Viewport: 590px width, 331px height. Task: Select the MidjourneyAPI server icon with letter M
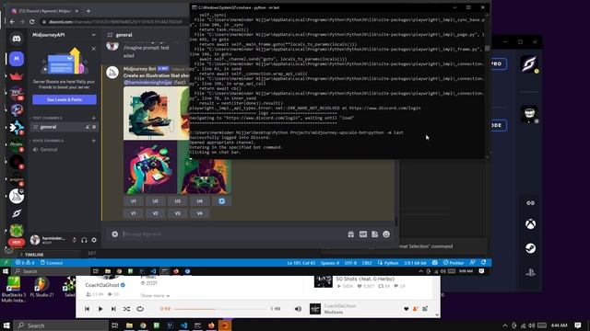pos(17,59)
